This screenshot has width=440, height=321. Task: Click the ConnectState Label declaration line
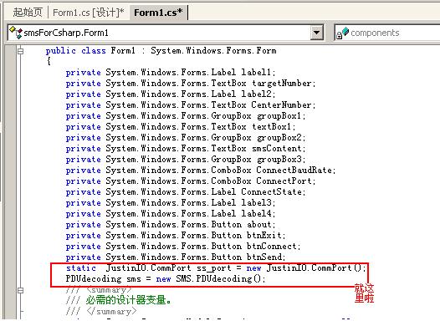(x=186, y=192)
